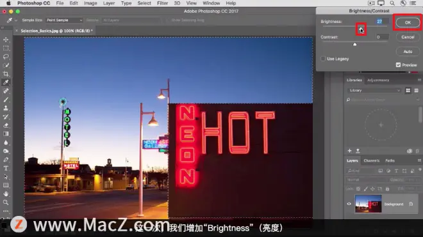The width and height of the screenshot is (423, 237).
Task: Select the Gradient tool
Action: [6, 134]
